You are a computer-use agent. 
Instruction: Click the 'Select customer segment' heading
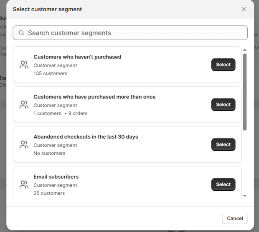[x=47, y=9]
